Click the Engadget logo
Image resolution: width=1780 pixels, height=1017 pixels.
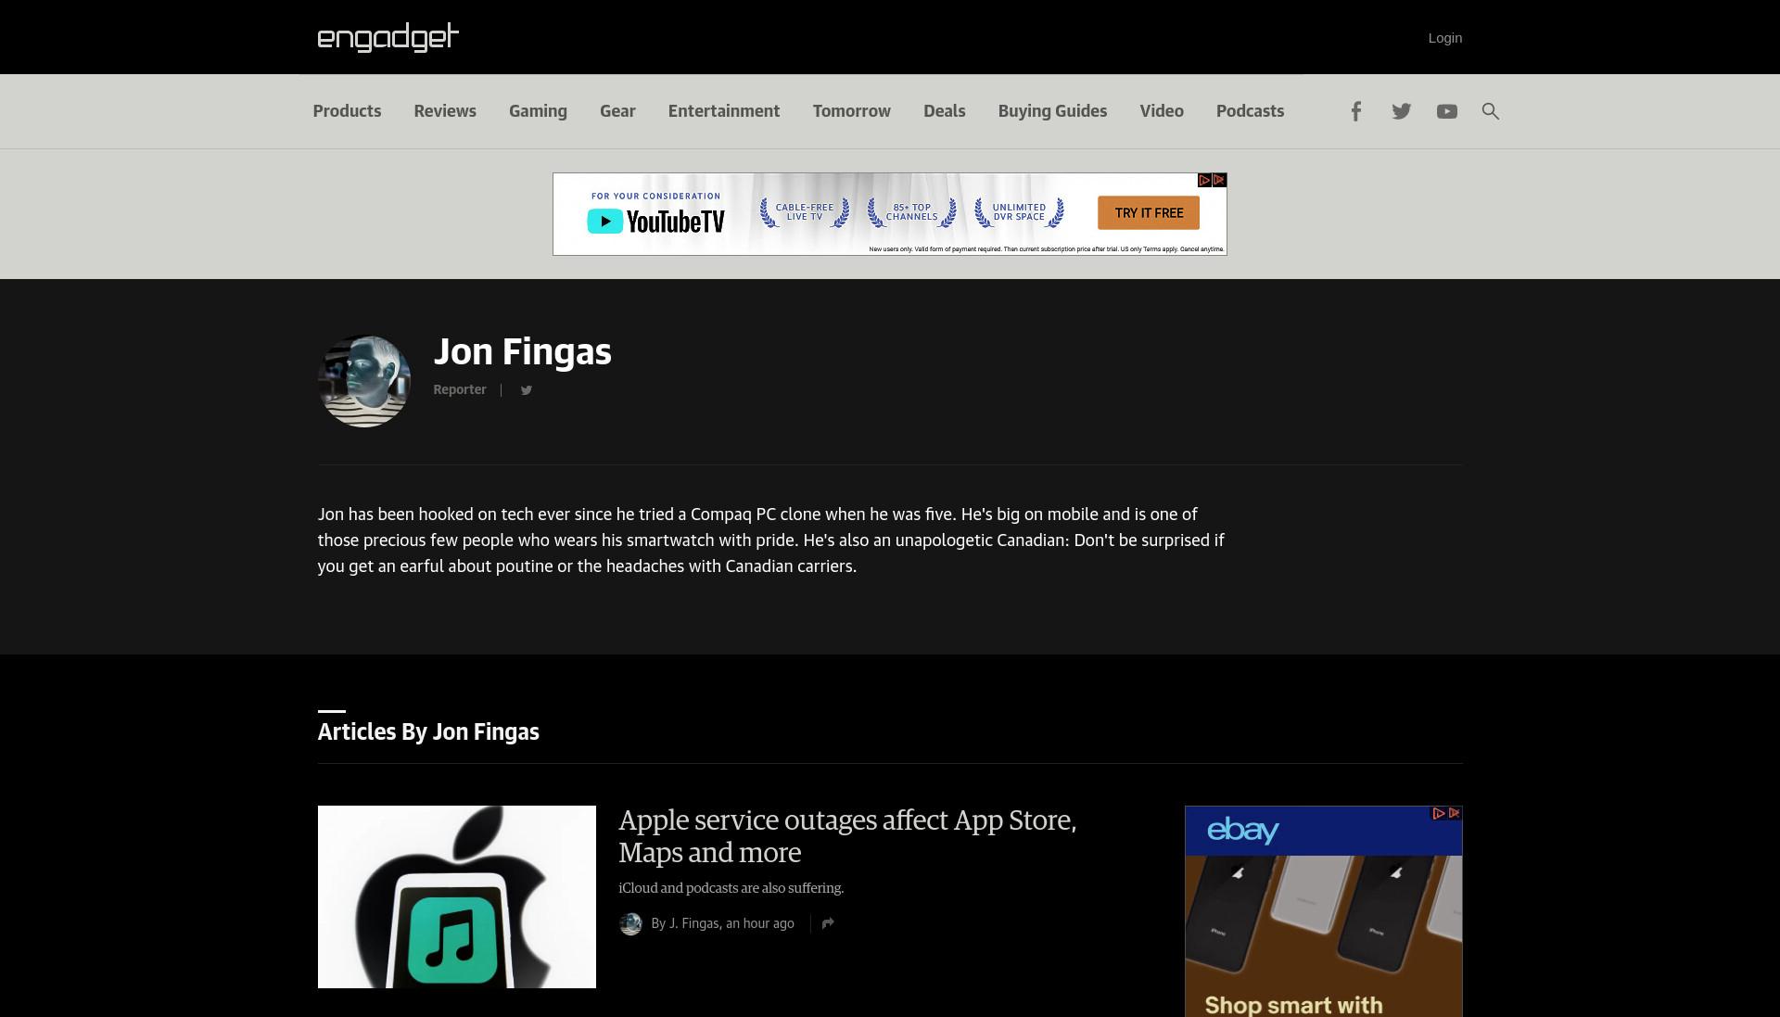[388, 37]
